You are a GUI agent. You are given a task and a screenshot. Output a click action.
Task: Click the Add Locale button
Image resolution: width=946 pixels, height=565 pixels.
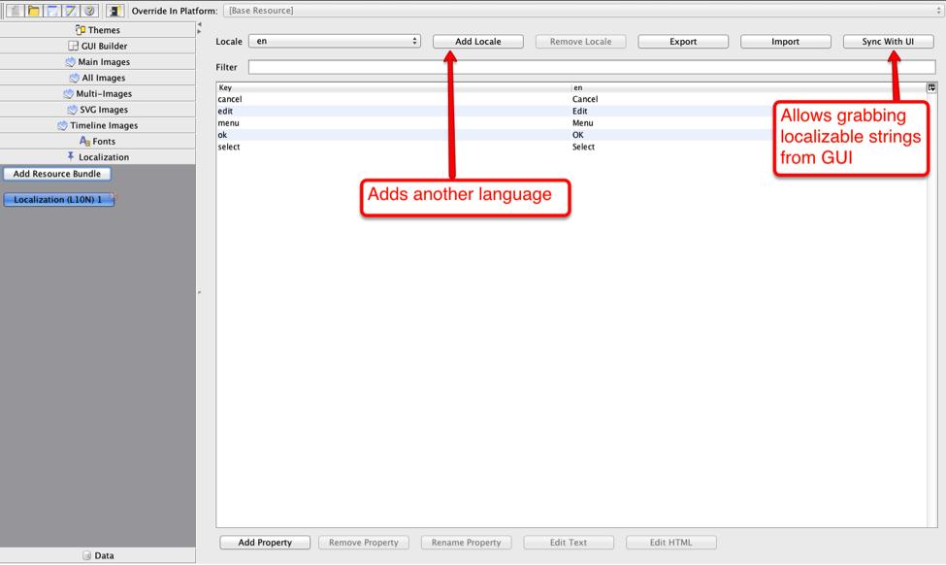click(477, 41)
